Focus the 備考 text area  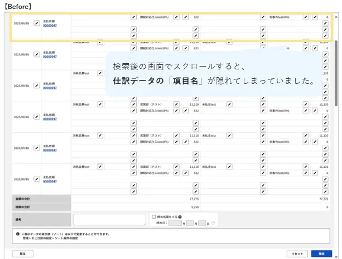point(109,219)
